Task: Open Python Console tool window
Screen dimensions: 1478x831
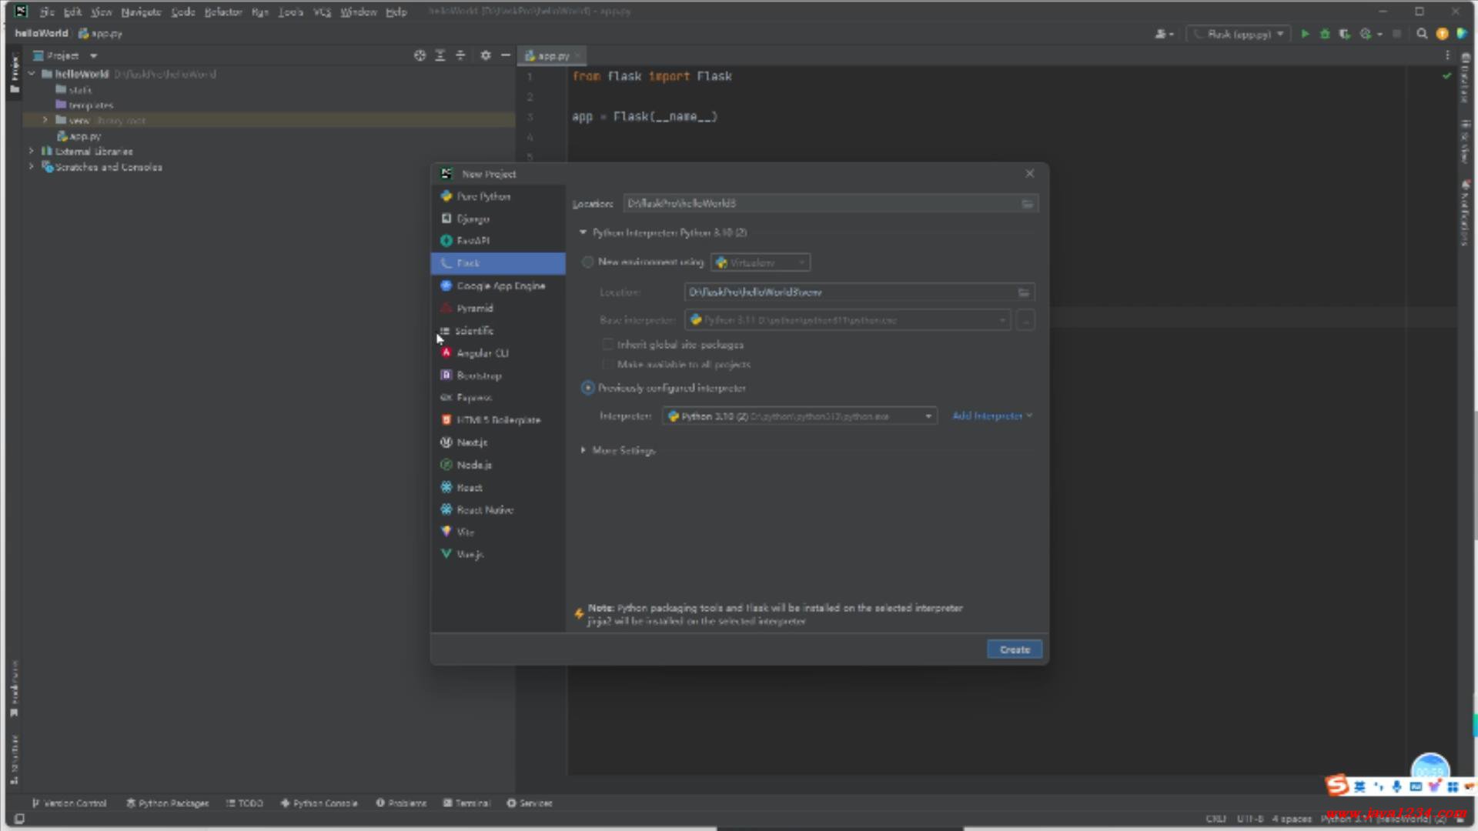Action: [x=319, y=803]
